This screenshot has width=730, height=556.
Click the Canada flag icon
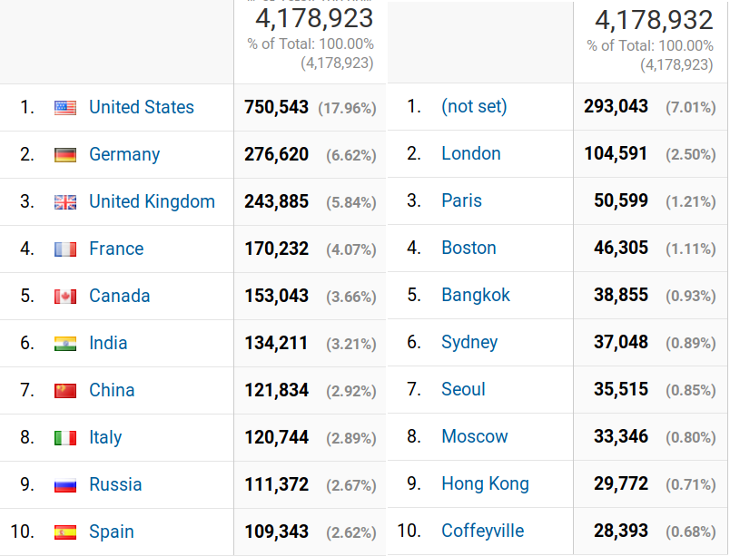coord(65,297)
